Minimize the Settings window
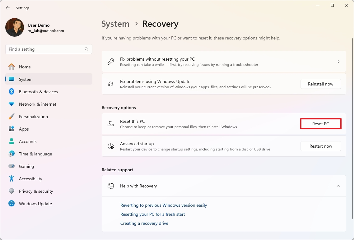The image size is (354, 240). [x=318, y=5]
